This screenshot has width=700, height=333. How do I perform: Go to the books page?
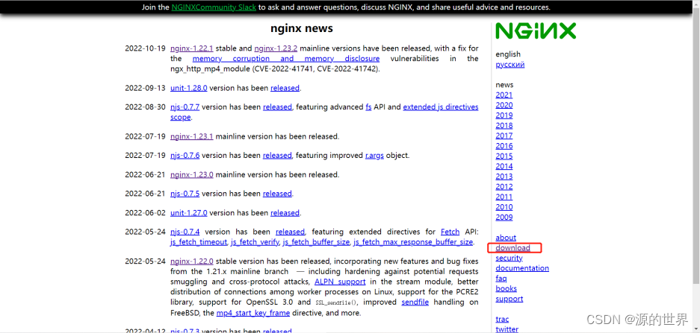(507, 289)
